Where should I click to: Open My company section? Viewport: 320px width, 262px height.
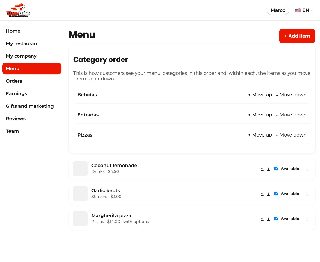click(32, 56)
